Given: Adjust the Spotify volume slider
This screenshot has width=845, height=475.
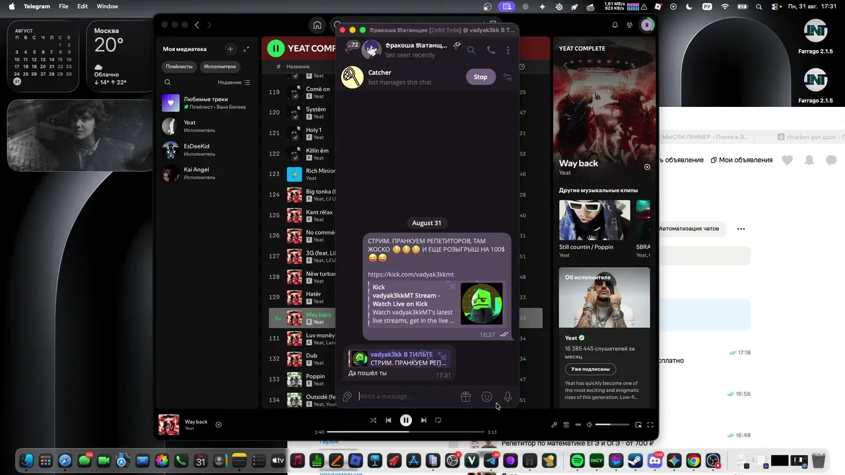Looking at the screenshot, I should point(612,425).
